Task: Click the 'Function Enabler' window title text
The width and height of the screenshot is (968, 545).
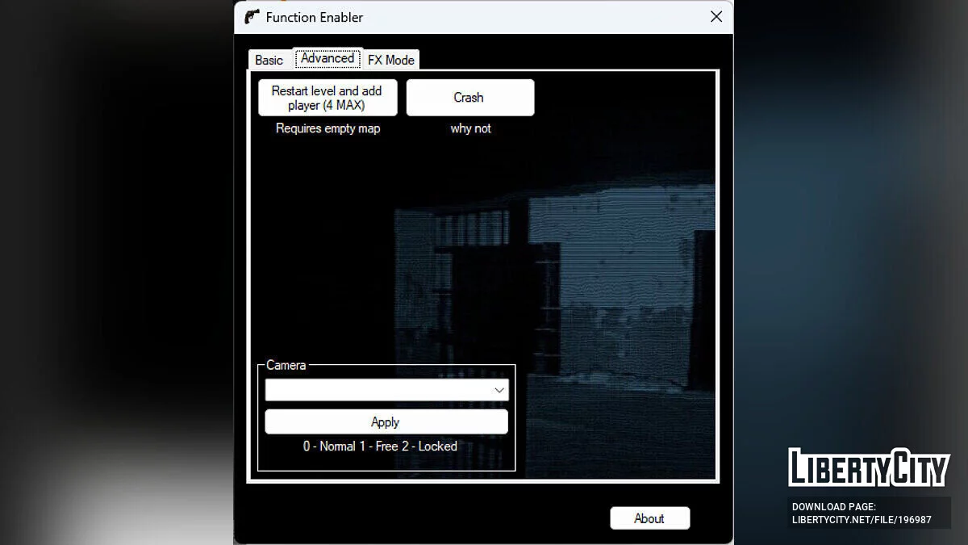Action: (314, 17)
